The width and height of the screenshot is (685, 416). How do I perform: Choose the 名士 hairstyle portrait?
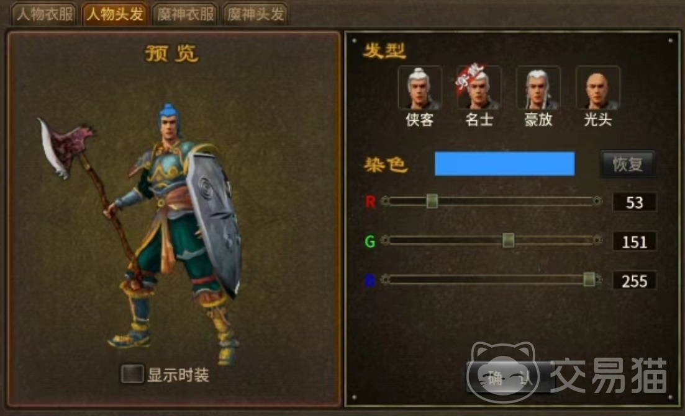479,87
